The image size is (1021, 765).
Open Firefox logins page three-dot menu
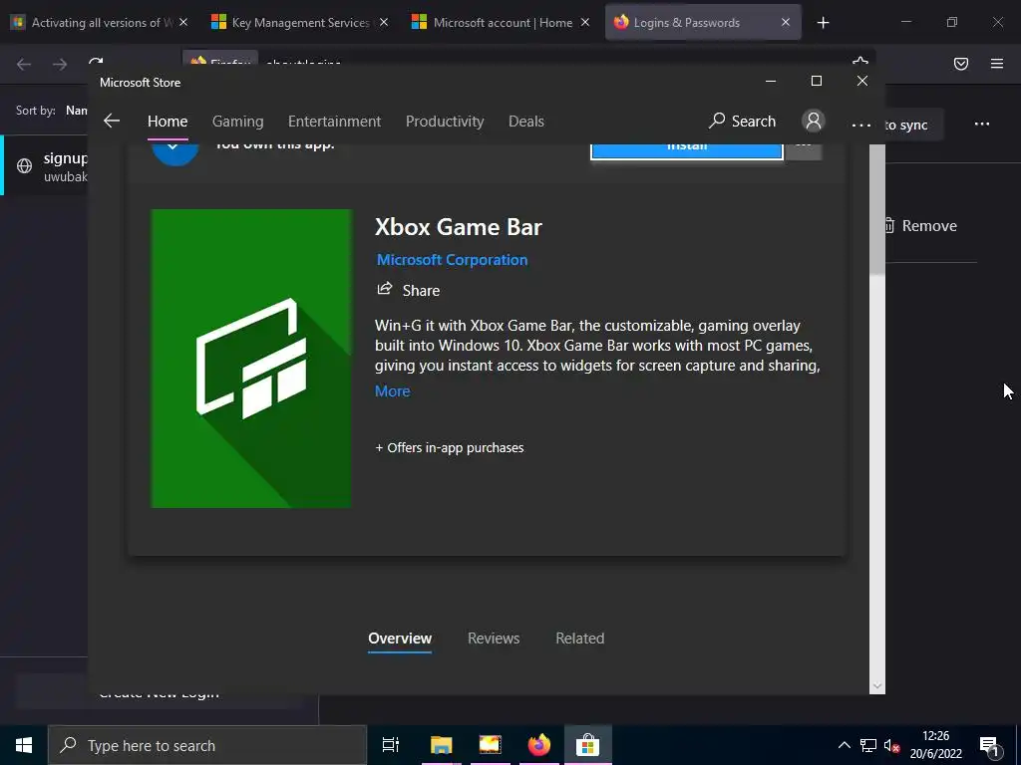pyautogui.click(x=981, y=124)
